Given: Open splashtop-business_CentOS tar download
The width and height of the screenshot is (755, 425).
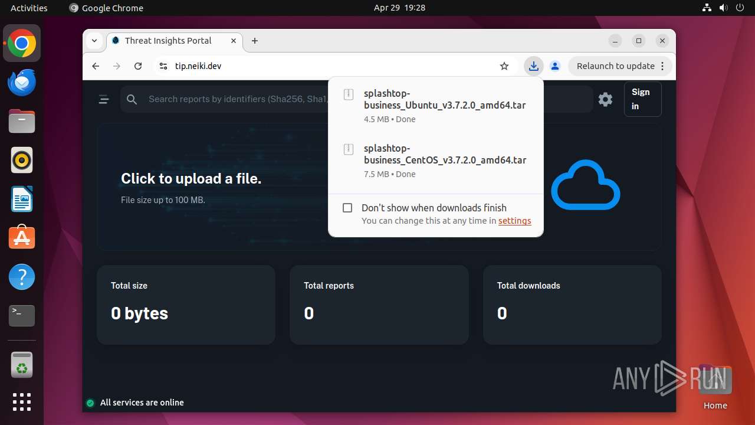Looking at the screenshot, I should pos(435,161).
